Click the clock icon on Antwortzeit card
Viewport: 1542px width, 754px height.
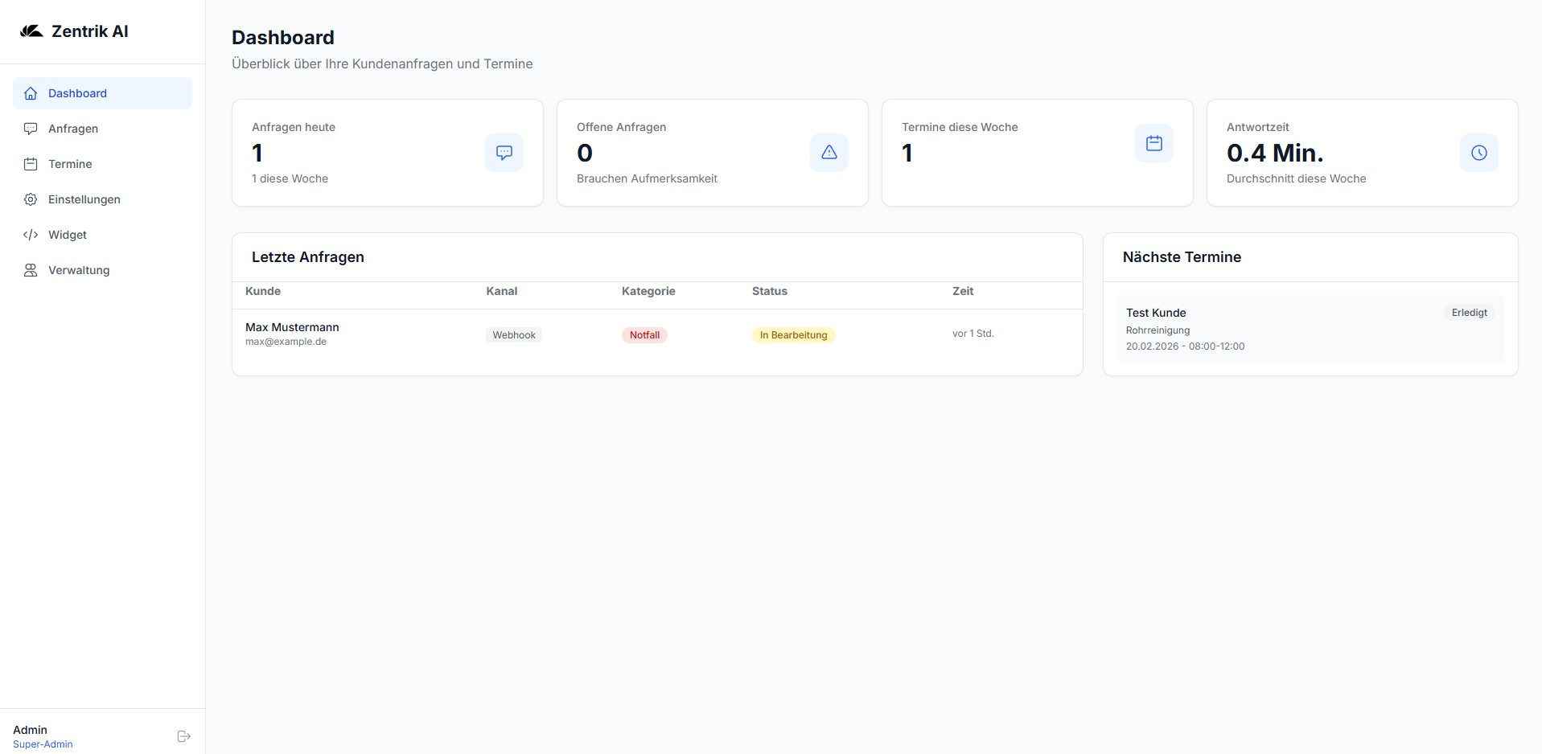coord(1479,152)
